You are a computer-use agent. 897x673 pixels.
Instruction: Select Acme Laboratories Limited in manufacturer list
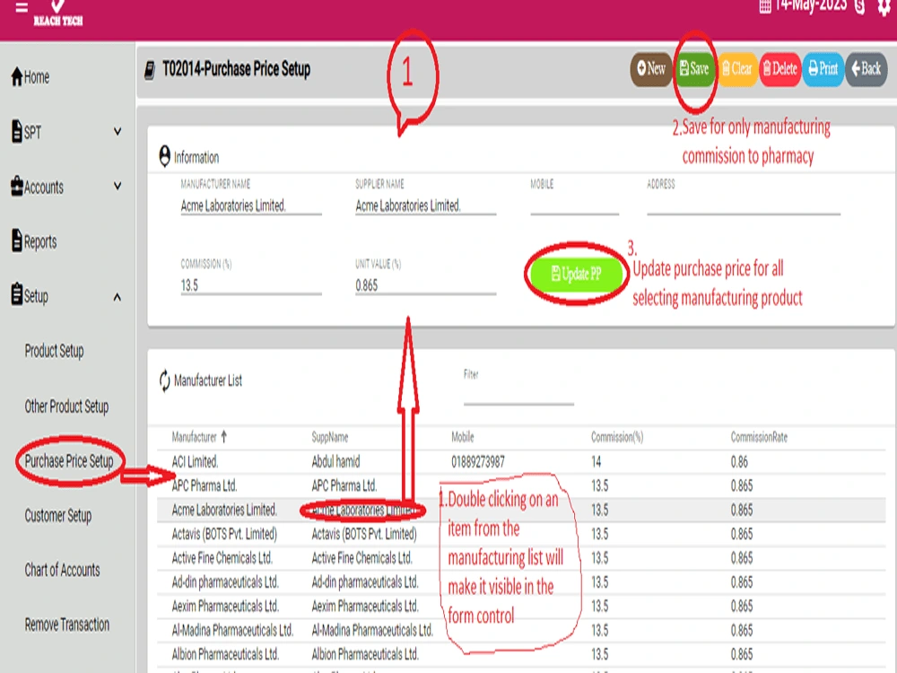pyautogui.click(x=223, y=510)
